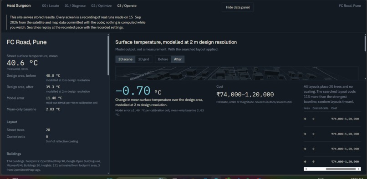Click the Heat Surgeon site title
367x179 pixels.
pos(19,5)
